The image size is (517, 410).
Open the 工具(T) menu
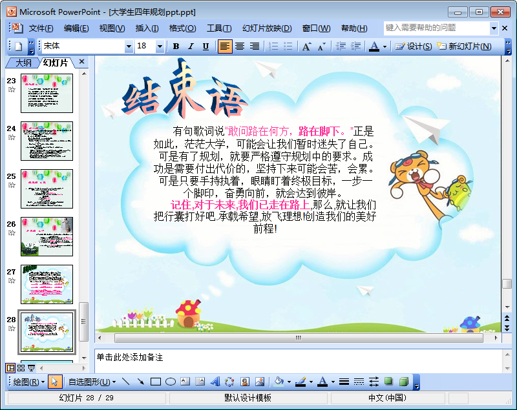tap(219, 28)
